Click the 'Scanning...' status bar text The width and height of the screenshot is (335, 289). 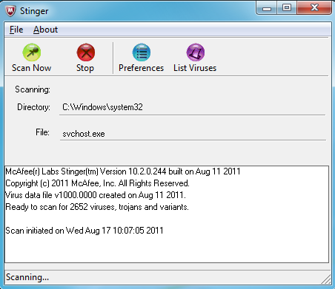27,277
